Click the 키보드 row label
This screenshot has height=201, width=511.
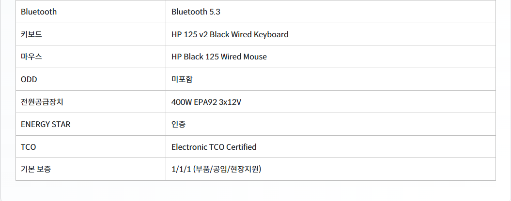pos(31,34)
